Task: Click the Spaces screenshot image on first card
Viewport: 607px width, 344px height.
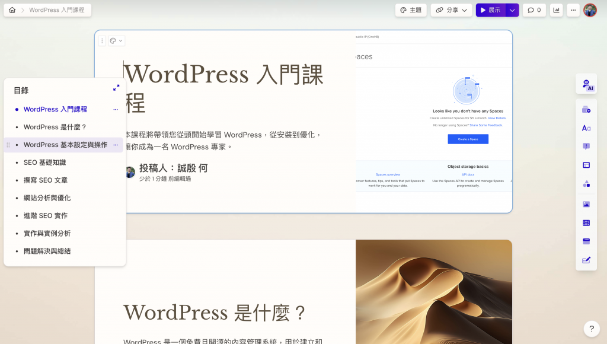Action: [433, 121]
